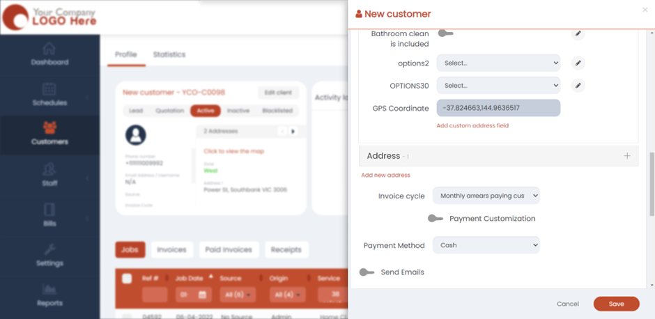Click Add new address link

click(385, 175)
